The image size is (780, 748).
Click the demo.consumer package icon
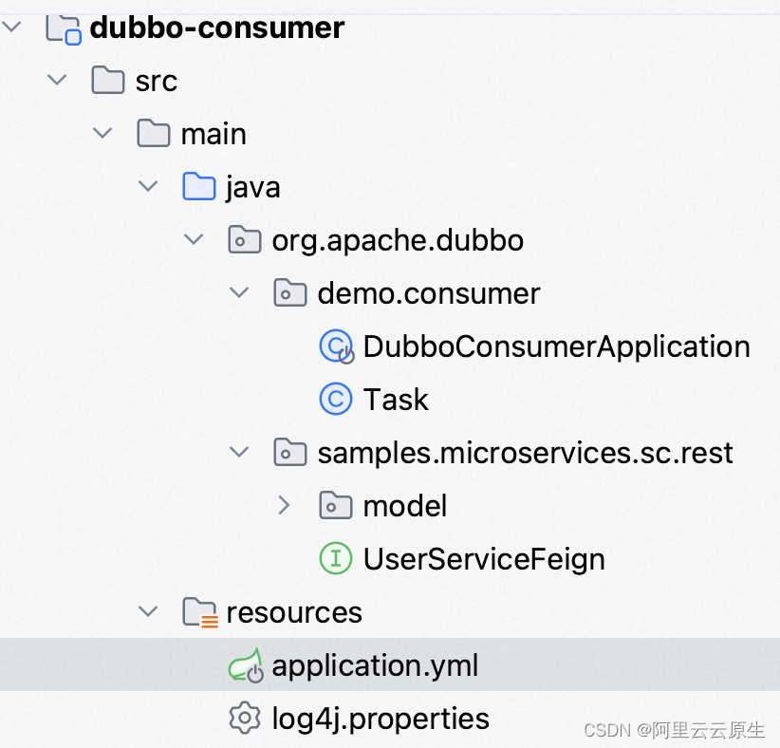(x=290, y=292)
